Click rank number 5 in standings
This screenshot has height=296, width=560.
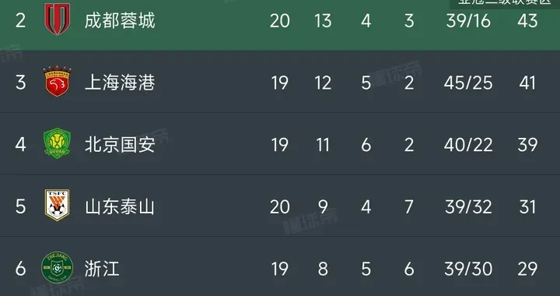(21, 207)
